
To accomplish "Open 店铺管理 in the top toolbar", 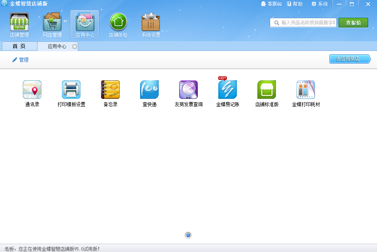I will pyautogui.click(x=19, y=25).
